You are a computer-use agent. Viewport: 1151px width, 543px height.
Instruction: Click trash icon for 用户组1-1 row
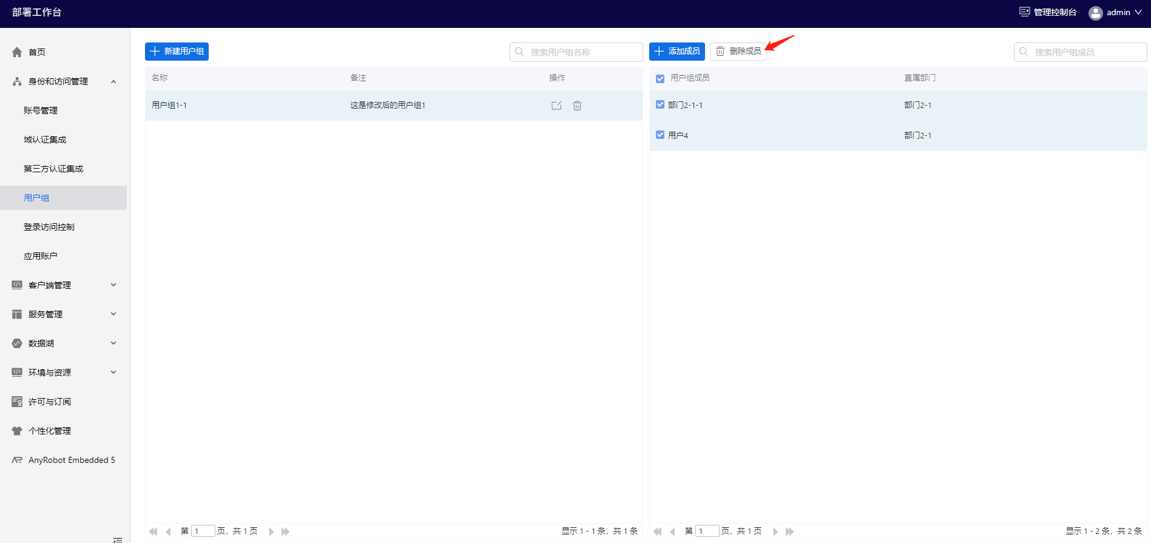coord(577,106)
